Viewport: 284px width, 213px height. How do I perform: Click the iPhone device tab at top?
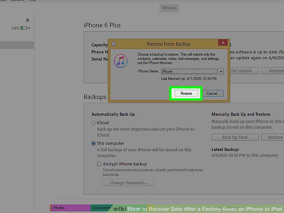pyautogui.click(x=169, y=8)
